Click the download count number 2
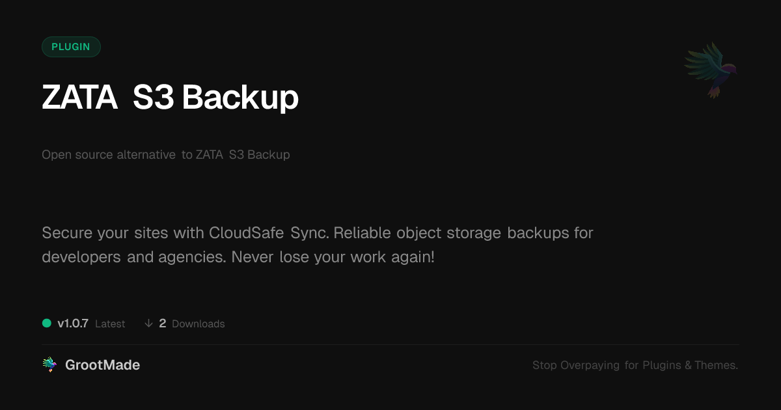This screenshot has width=781, height=410. [x=163, y=323]
